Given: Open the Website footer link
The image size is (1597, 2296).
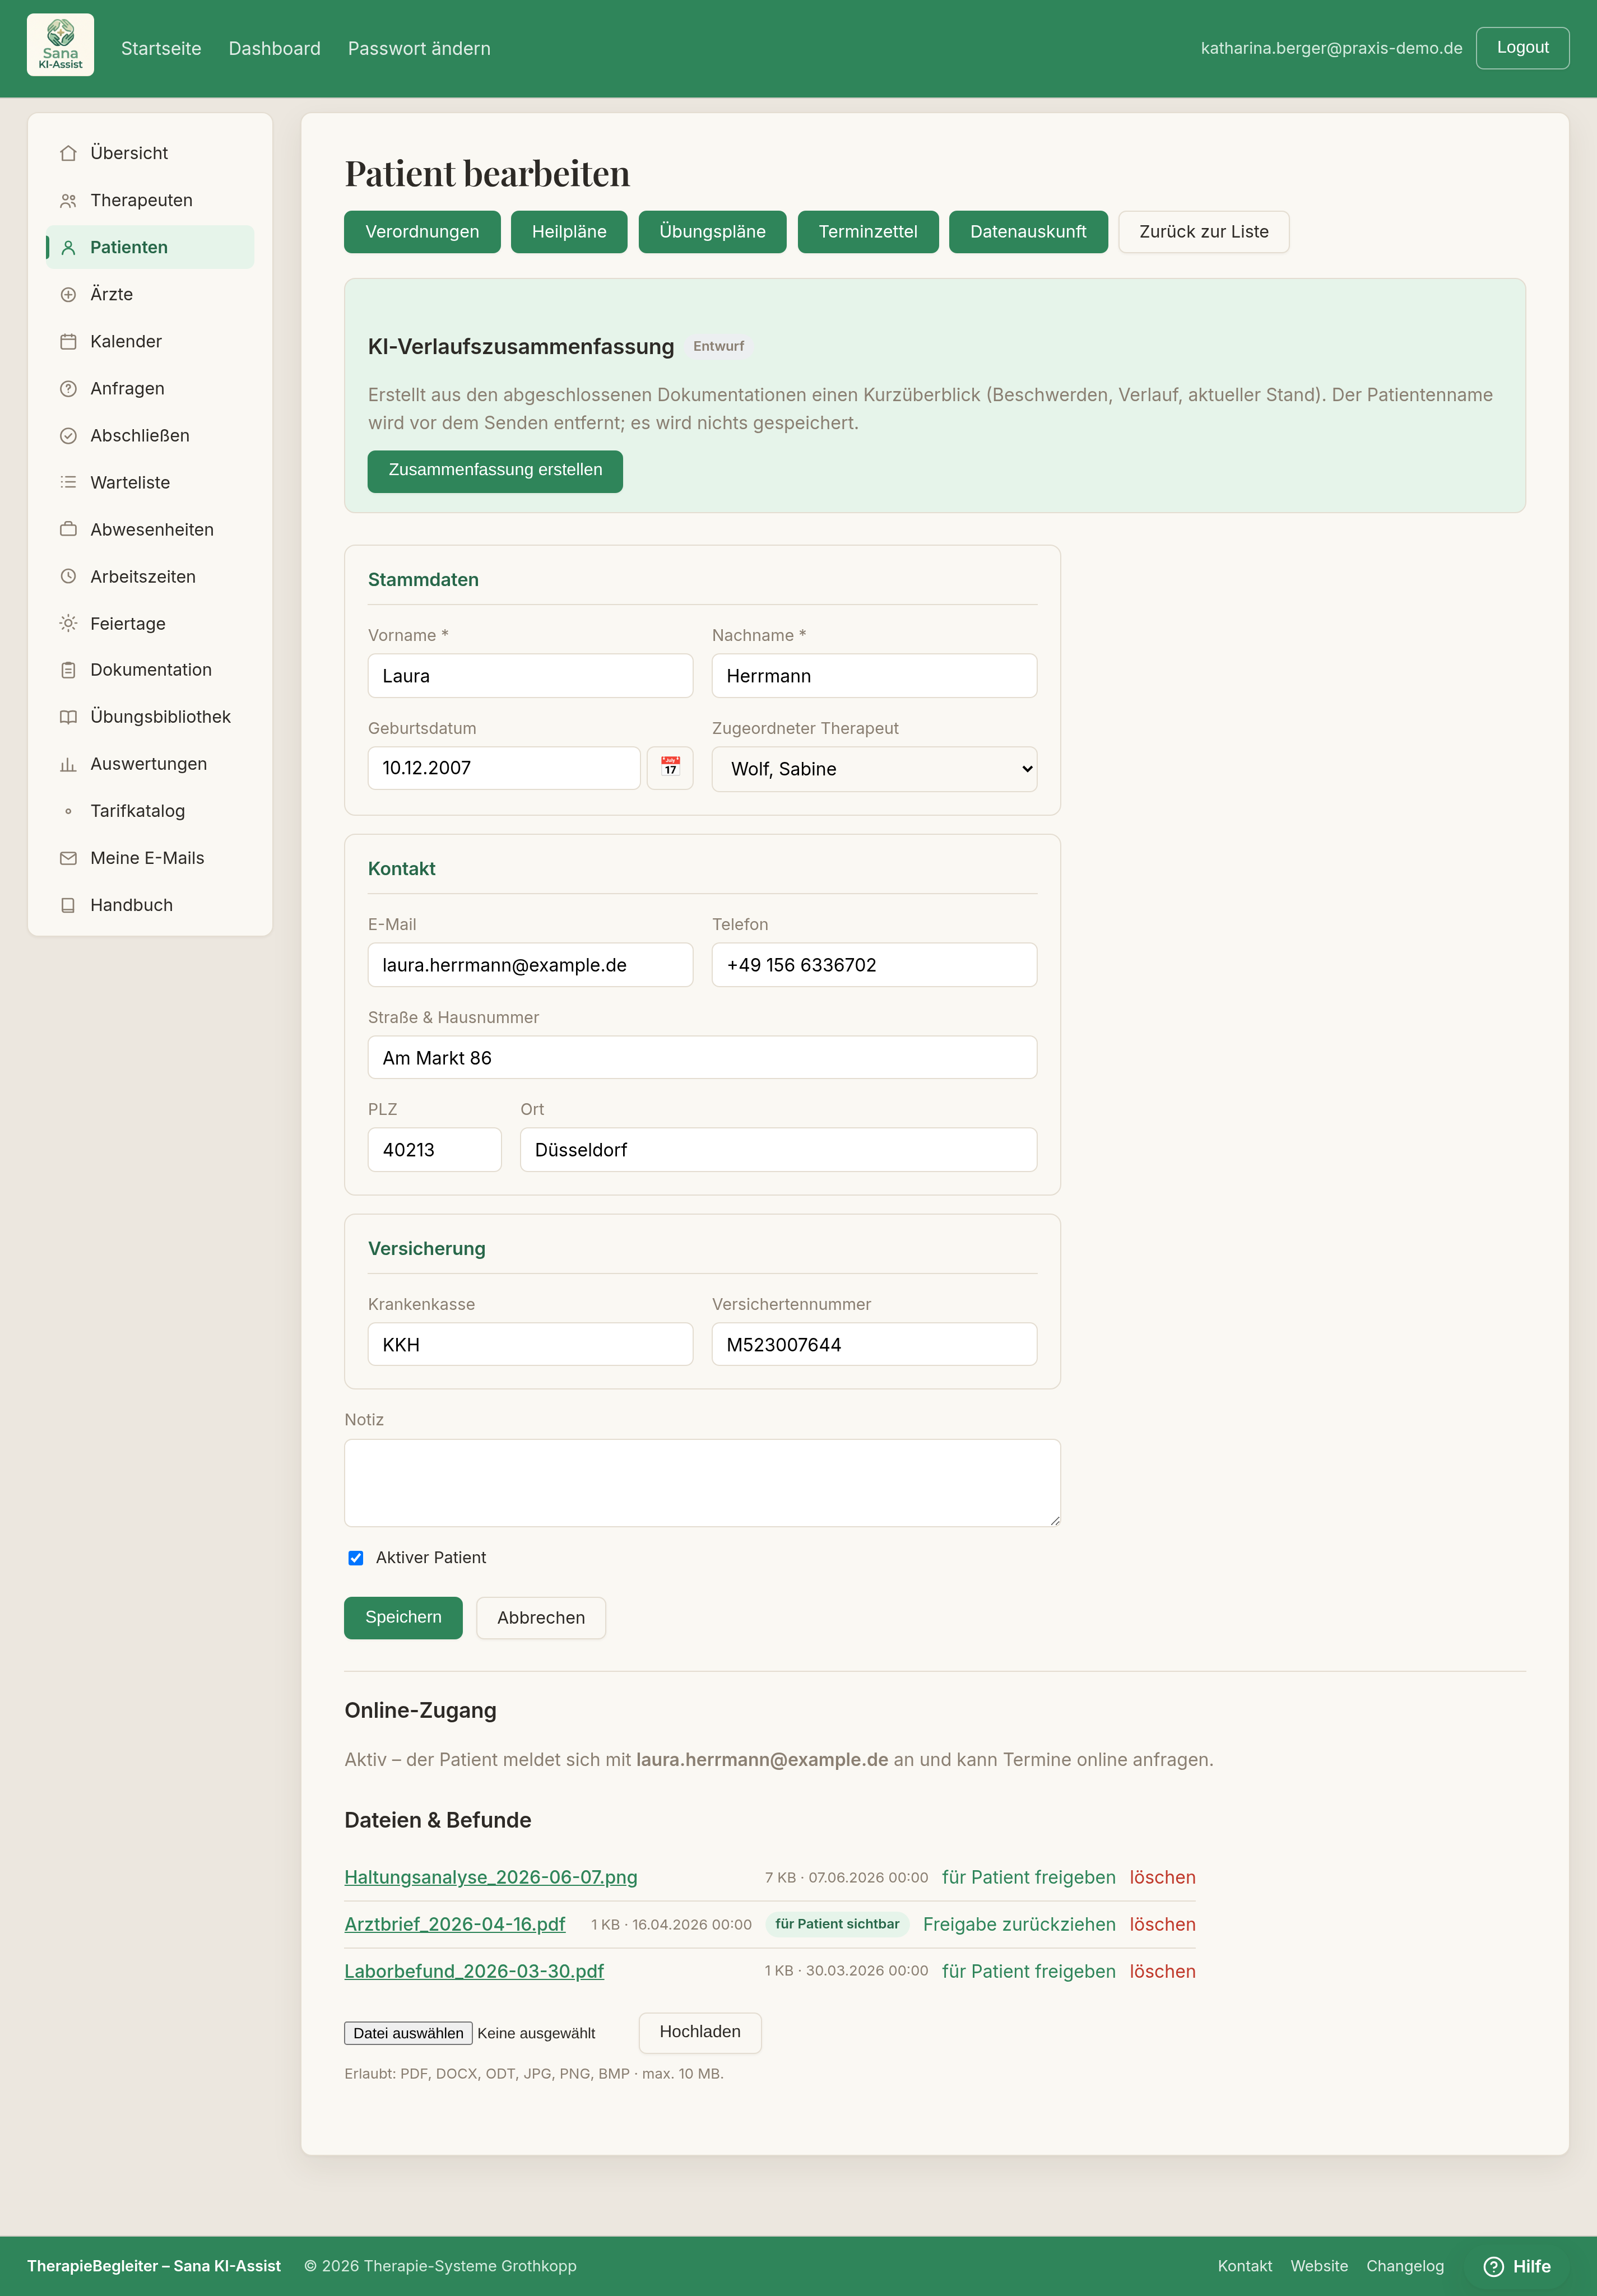Looking at the screenshot, I should pyautogui.click(x=1319, y=2266).
